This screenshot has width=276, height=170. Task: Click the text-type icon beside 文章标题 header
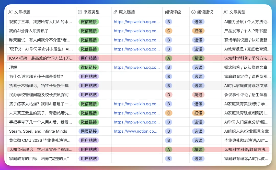(10, 12)
